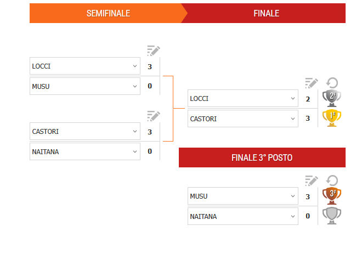Edit the third place final score
Image resolution: width=356 pixels, height=259 pixels.
[311, 181]
